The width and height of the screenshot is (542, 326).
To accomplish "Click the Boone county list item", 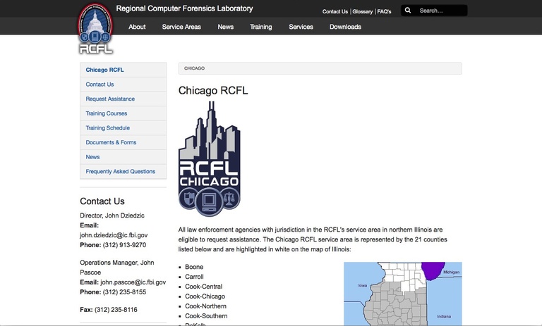I will 194,267.
